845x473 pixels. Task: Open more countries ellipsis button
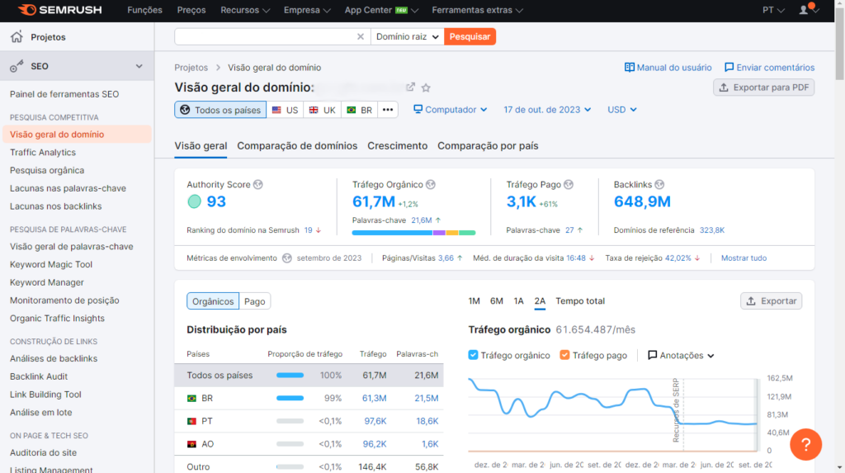tap(388, 110)
